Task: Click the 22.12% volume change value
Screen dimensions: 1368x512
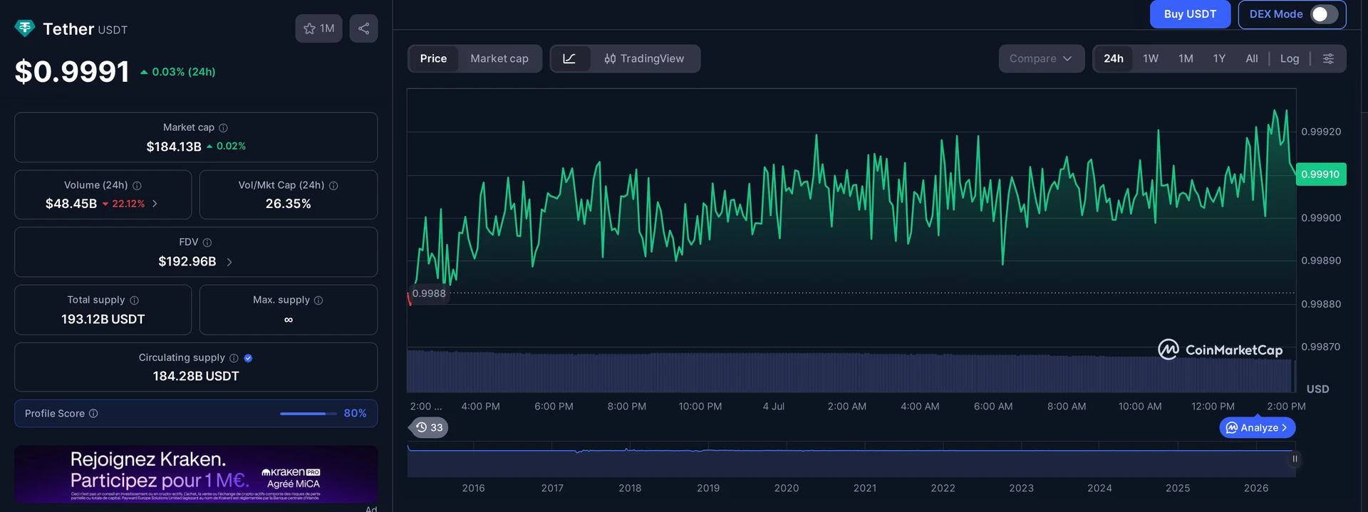Action: click(x=123, y=204)
